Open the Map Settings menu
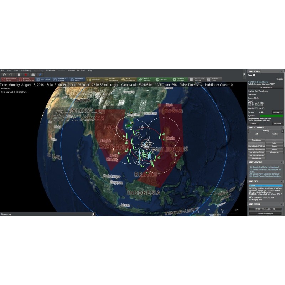Image resolution: width=285 pixels, height=285 pixels. tap(26, 71)
